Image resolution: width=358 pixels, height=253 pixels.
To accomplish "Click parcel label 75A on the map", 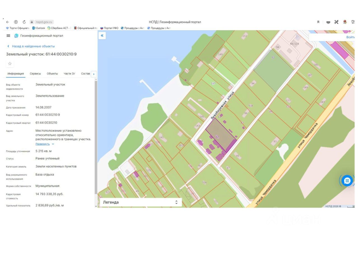I will coord(204,183).
